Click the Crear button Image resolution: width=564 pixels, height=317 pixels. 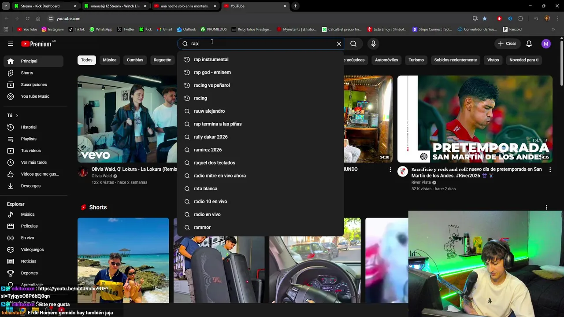[x=507, y=44]
